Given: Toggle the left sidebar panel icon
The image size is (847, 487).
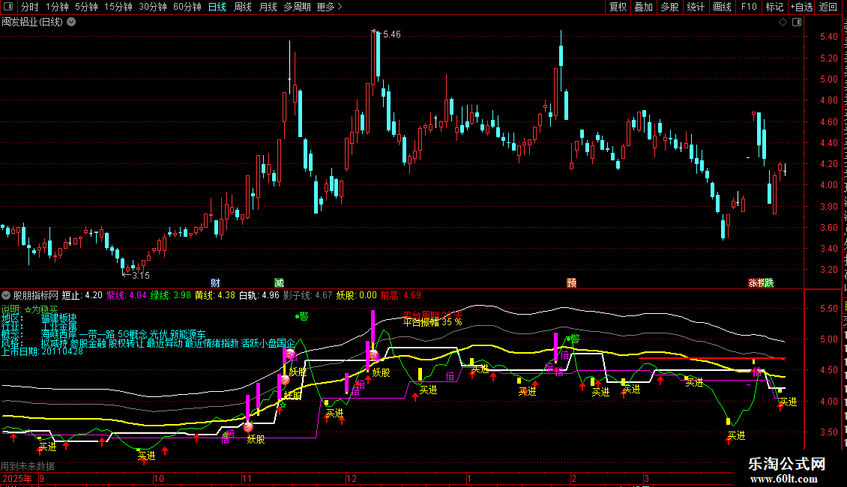Looking at the screenshot, I should [x=8, y=7].
